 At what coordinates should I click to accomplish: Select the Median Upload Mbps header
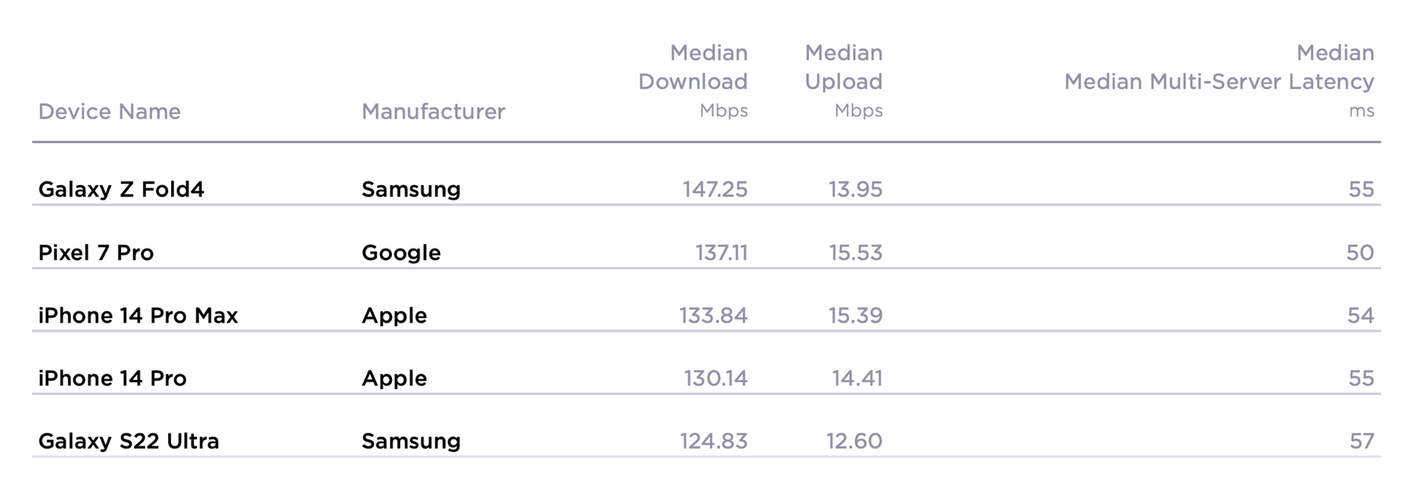point(843,81)
